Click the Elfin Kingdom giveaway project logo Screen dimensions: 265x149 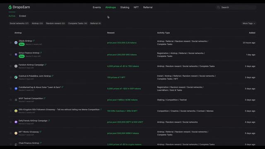click(16, 111)
